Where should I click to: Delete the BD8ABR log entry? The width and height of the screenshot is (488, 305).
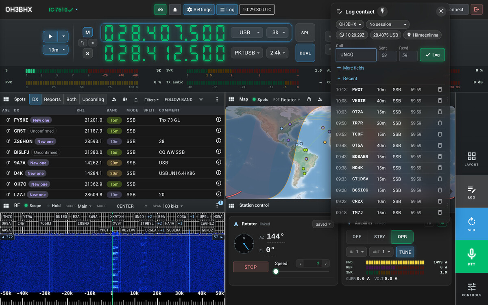pyautogui.click(x=440, y=157)
